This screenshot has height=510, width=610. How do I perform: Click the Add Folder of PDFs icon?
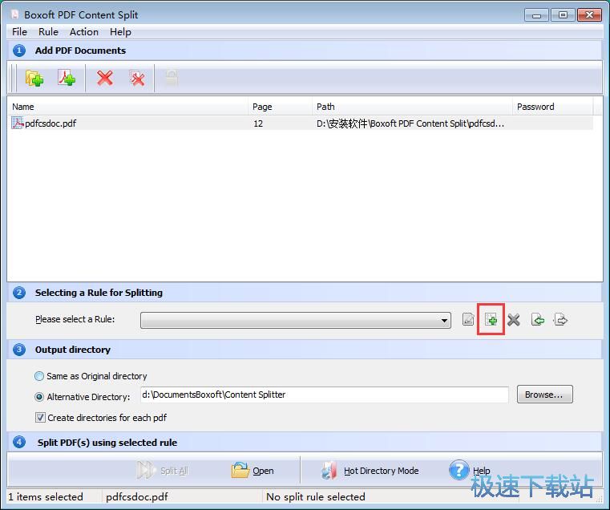pyautogui.click(x=34, y=78)
